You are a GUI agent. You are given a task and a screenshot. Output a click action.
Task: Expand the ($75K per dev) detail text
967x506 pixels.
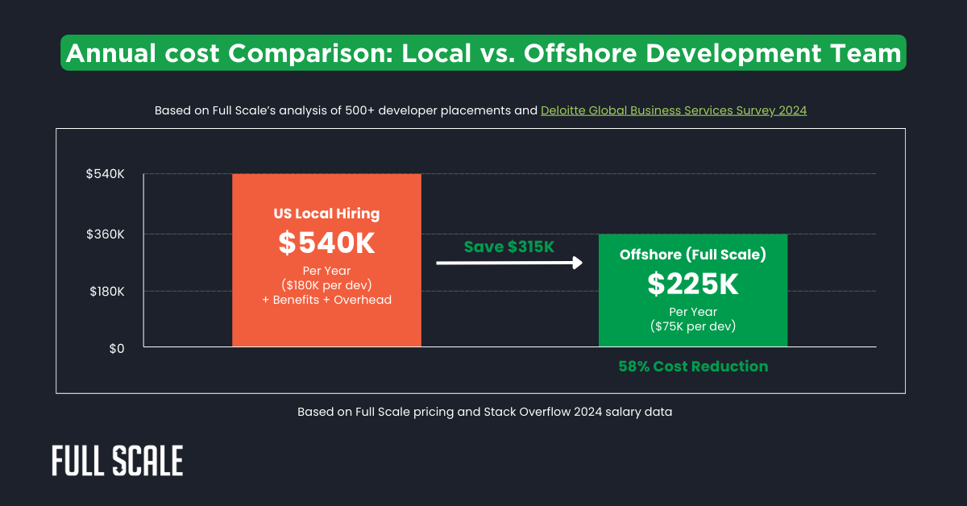[x=693, y=326]
